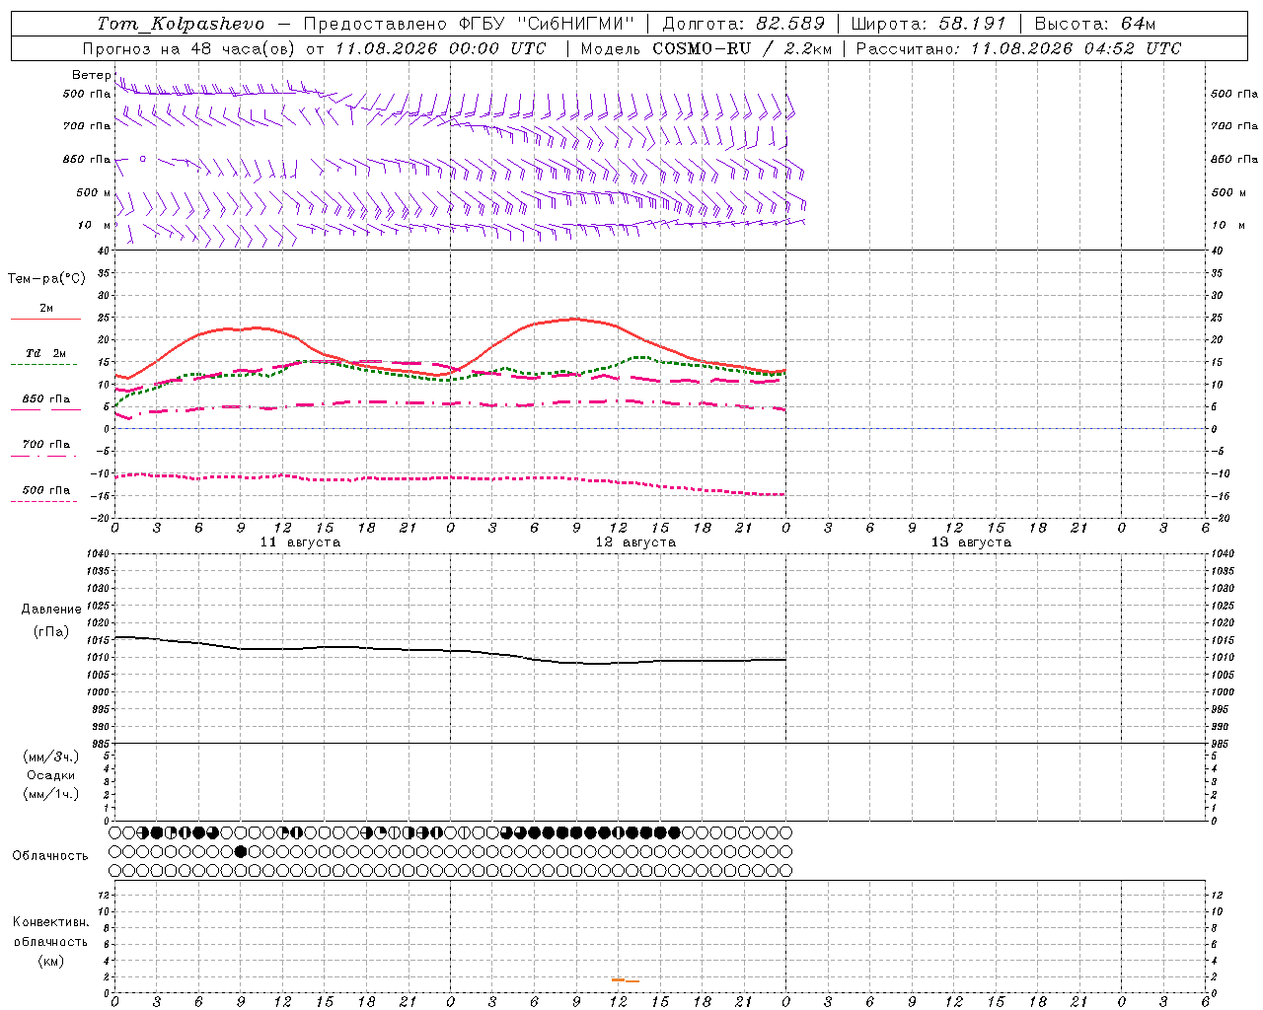Click the Tom_Kolpashevo station title
The height and width of the screenshot is (1010, 1263).
point(181,24)
